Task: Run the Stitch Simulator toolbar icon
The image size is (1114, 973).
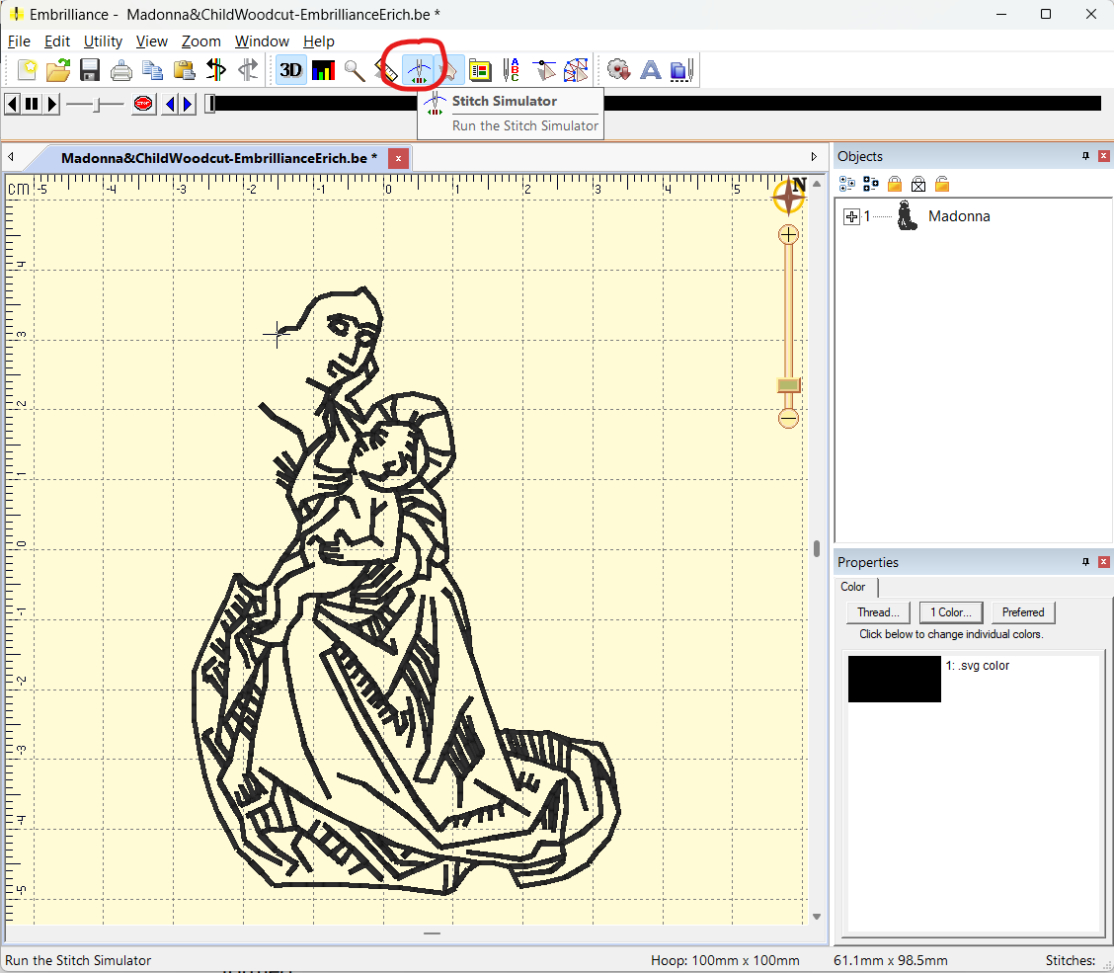Action: click(x=419, y=70)
